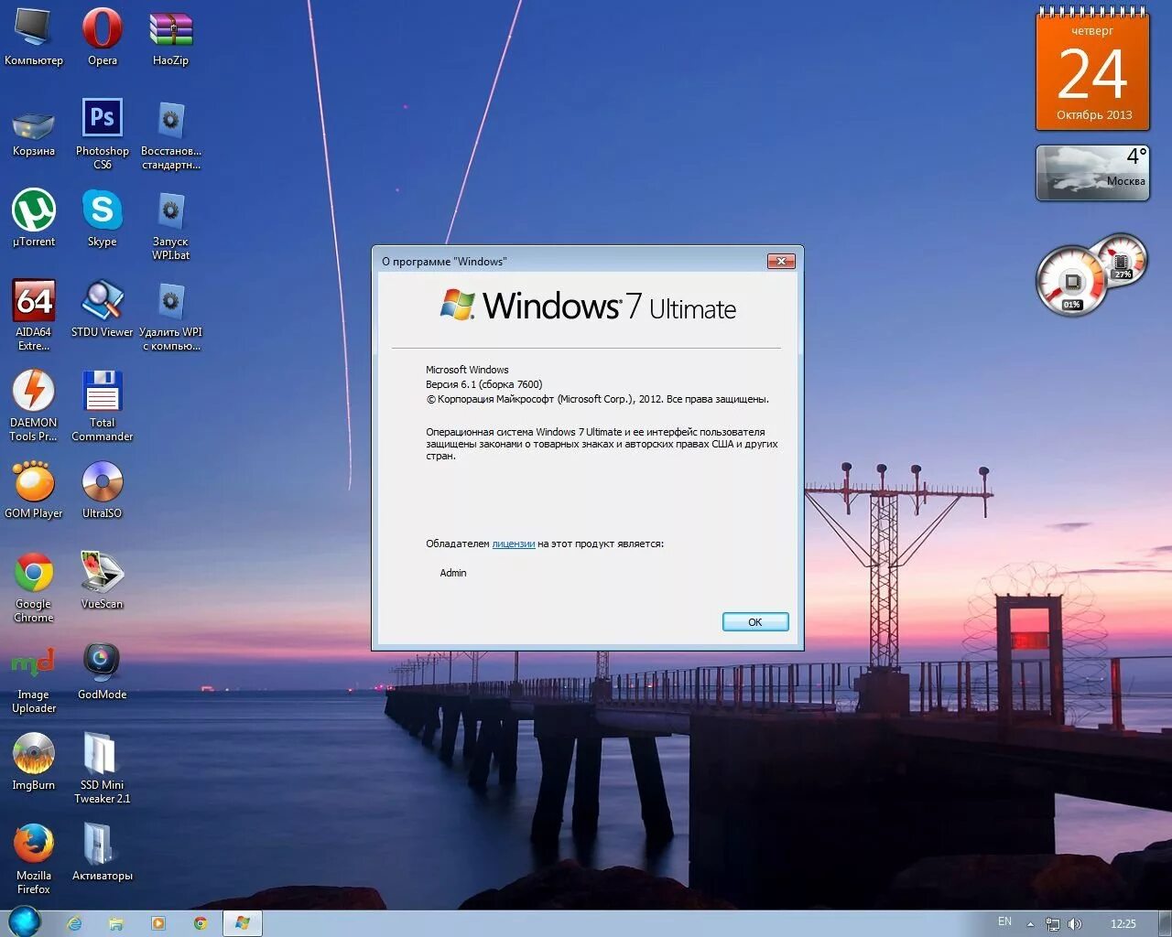This screenshot has height=937, width=1172.
Task: Open Chrome from the taskbar
Action: click(x=201, y=923)
